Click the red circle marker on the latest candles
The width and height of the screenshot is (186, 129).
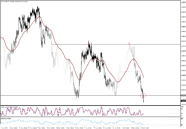pyautogui.click(x=143, y=95)
